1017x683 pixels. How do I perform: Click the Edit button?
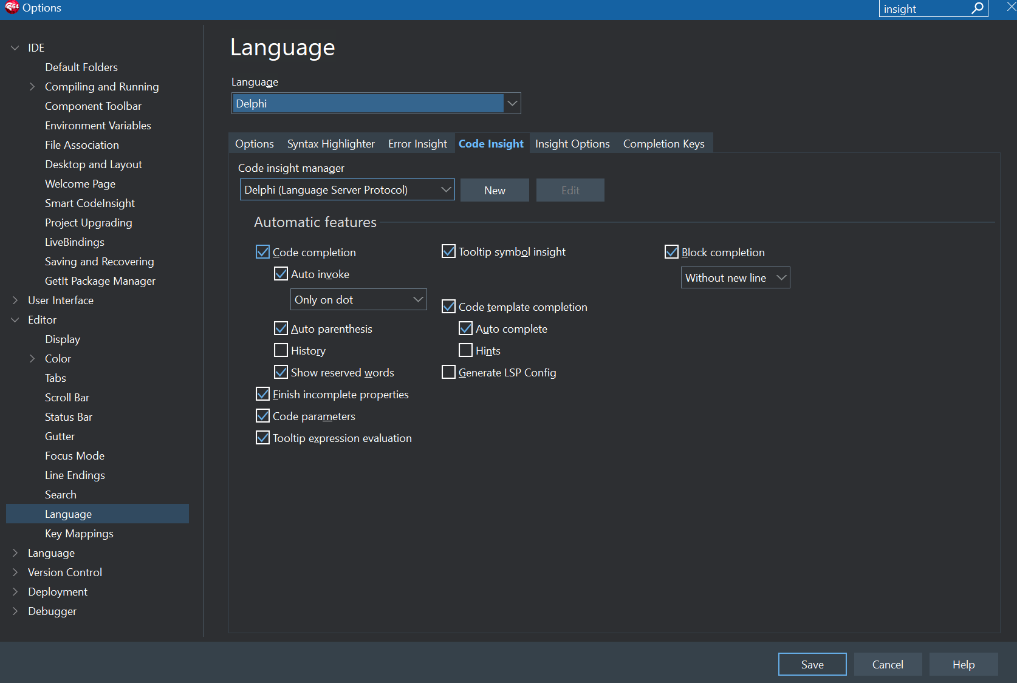click(x=570, y=190)
